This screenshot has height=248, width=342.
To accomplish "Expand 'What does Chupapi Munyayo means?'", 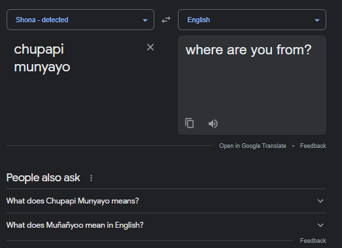I will click(x=166, y=201).
